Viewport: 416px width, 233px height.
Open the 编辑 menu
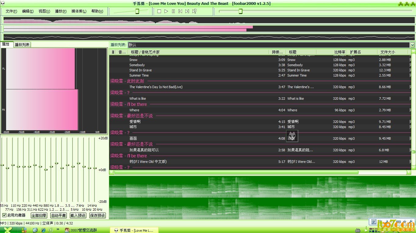28,11
